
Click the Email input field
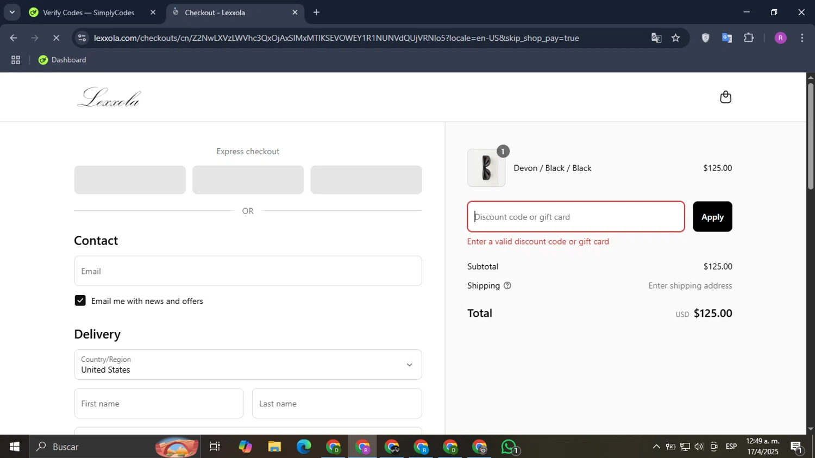pos(248,271)
